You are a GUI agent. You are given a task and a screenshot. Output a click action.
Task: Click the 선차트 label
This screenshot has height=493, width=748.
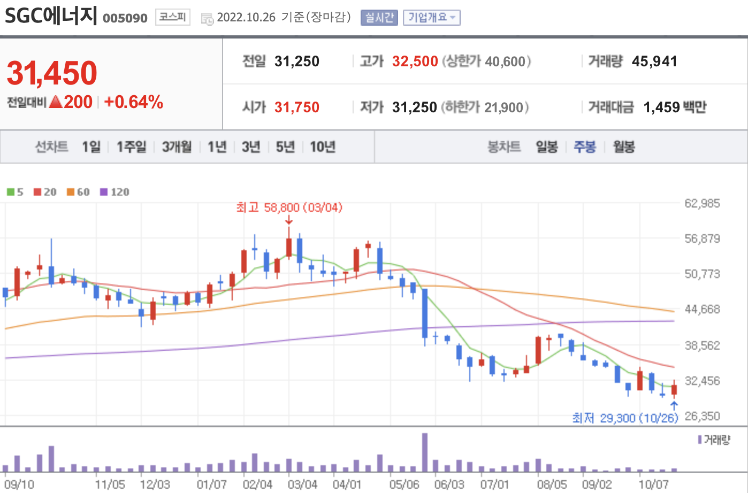click(52, 147)
